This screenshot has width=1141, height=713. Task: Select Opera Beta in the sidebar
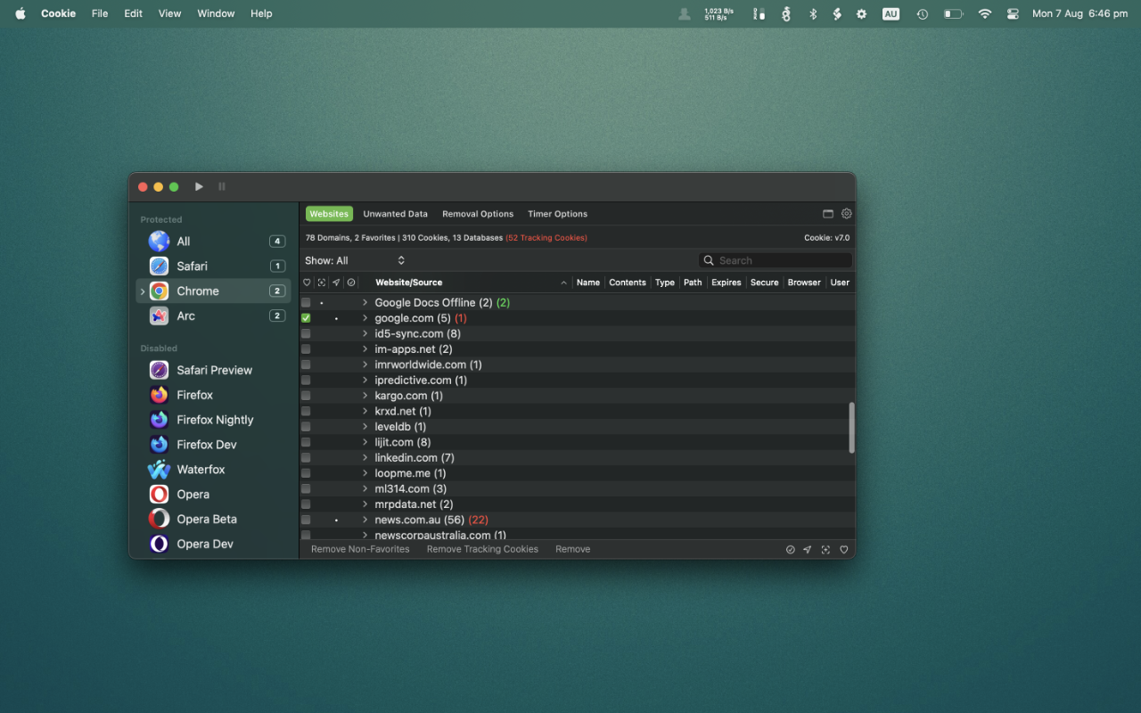point(206,520)
